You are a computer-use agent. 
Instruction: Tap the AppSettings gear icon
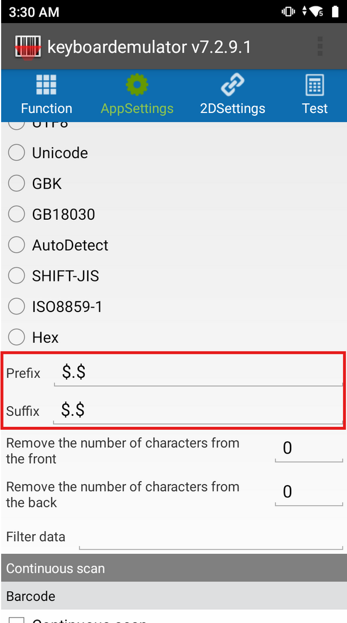pos(137,86)
